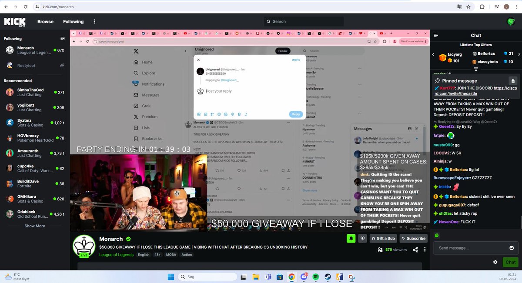Select Rustyloot offline channel
The width and height of the screenshot is (522, 283).
(x=35, y=66)
